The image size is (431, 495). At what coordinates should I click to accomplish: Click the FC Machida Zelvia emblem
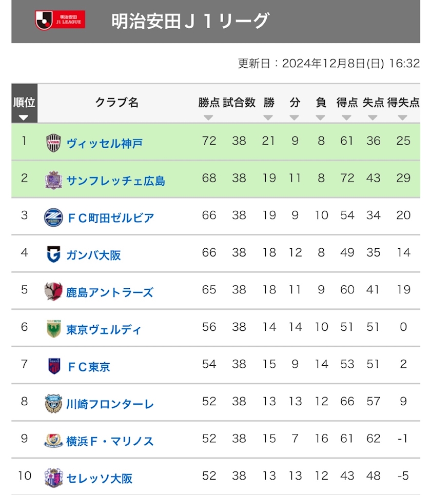[x=53, y=217]
